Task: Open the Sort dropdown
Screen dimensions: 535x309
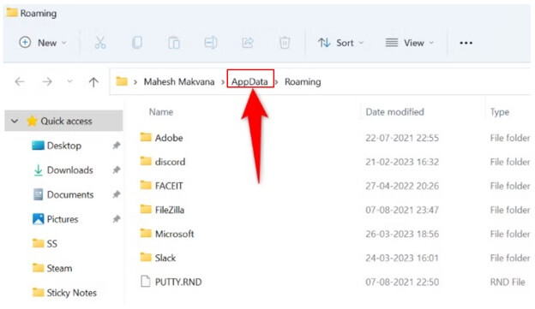Action: click(x=340, y=43)
